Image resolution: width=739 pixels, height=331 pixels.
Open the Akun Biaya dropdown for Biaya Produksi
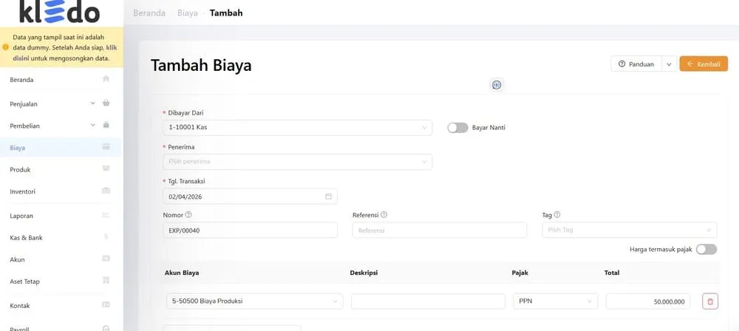point(254,301)
